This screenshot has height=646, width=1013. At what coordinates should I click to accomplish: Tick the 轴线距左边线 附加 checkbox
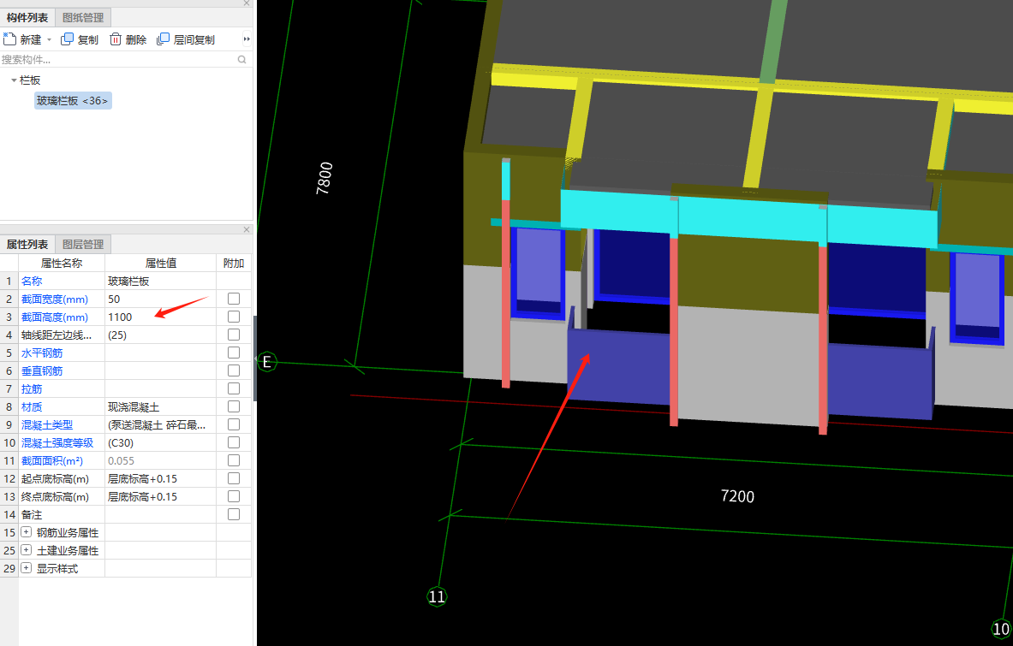point(234,335)
